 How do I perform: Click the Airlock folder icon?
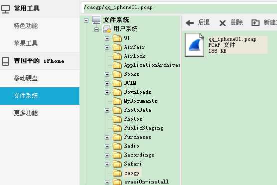(117, 56)
